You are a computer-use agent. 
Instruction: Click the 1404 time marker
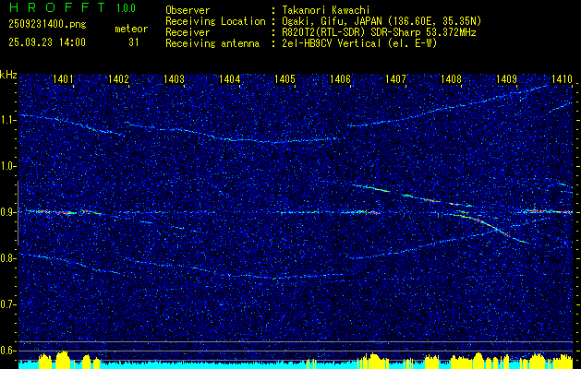coord(229,78)
